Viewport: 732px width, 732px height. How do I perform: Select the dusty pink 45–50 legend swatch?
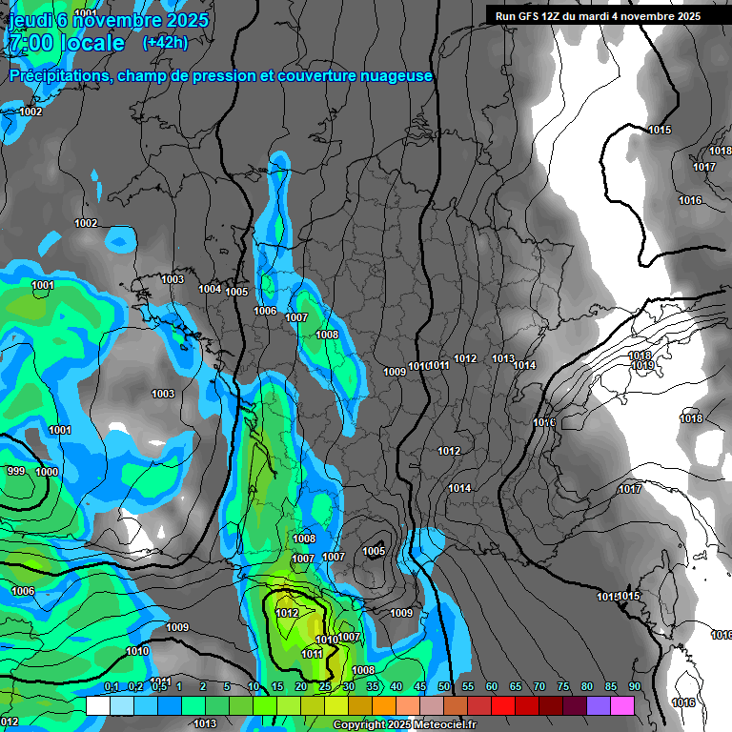point(432,705)
